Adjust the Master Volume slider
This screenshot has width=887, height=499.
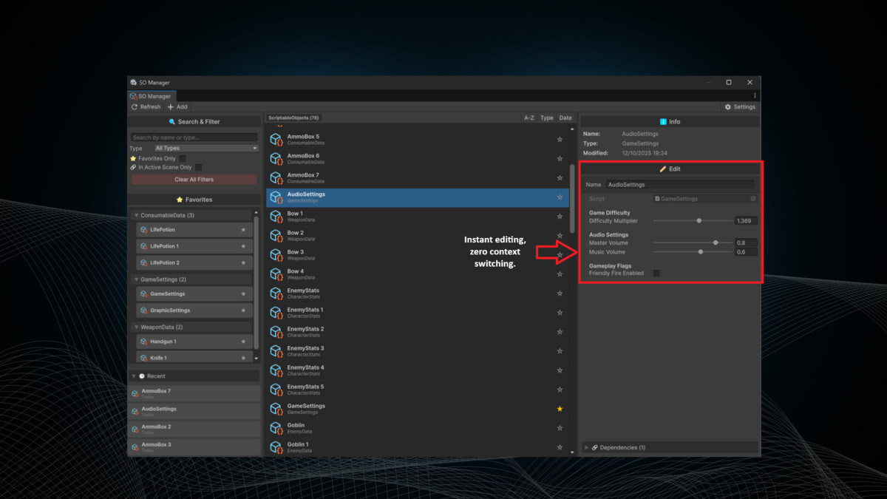[716, 242]
